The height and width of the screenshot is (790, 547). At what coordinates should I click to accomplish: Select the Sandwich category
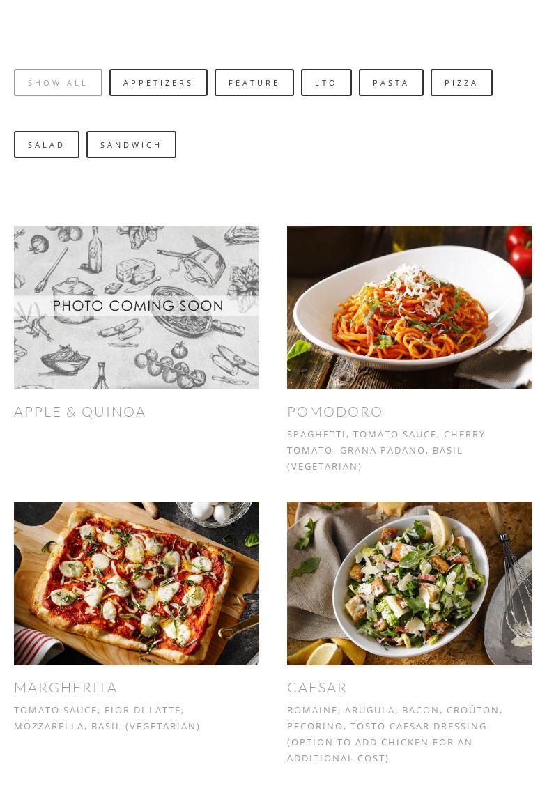(x=131, y=145)
